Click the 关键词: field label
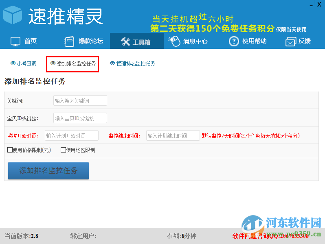The image size is (325, 244). [x=15, y=101]
